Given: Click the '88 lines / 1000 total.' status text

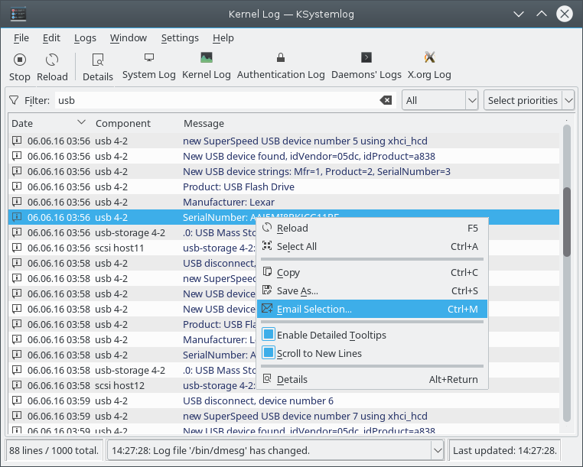Looking at the screenshot, I should coord(54,451).
